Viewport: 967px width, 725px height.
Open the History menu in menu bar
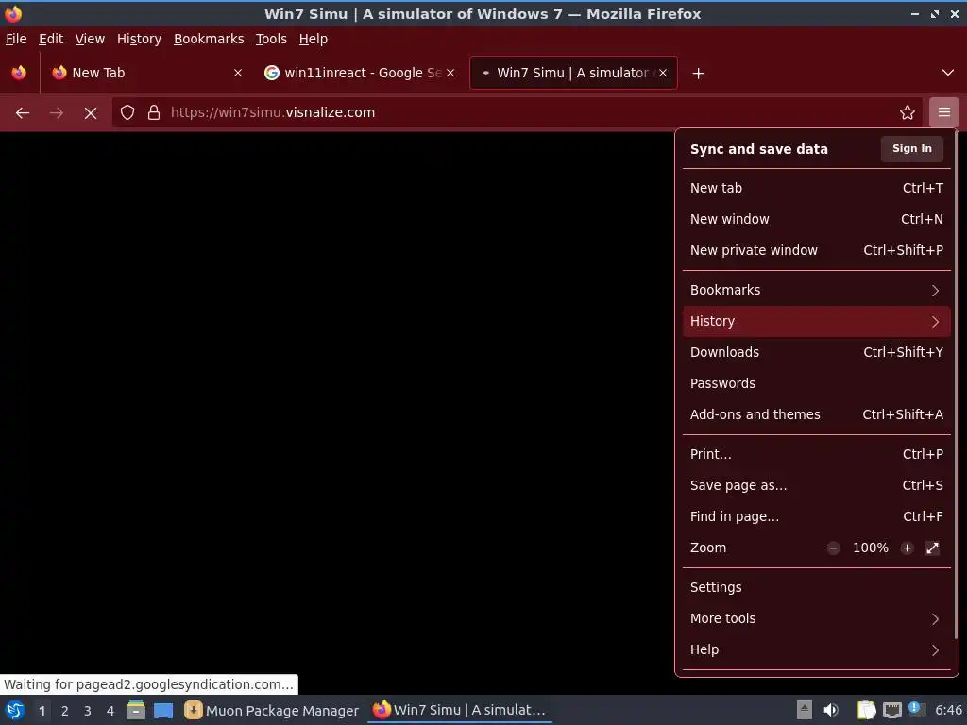click(140, 39)
